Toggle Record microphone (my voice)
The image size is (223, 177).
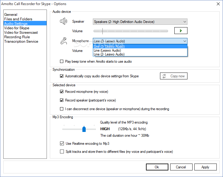click(61, 92)
